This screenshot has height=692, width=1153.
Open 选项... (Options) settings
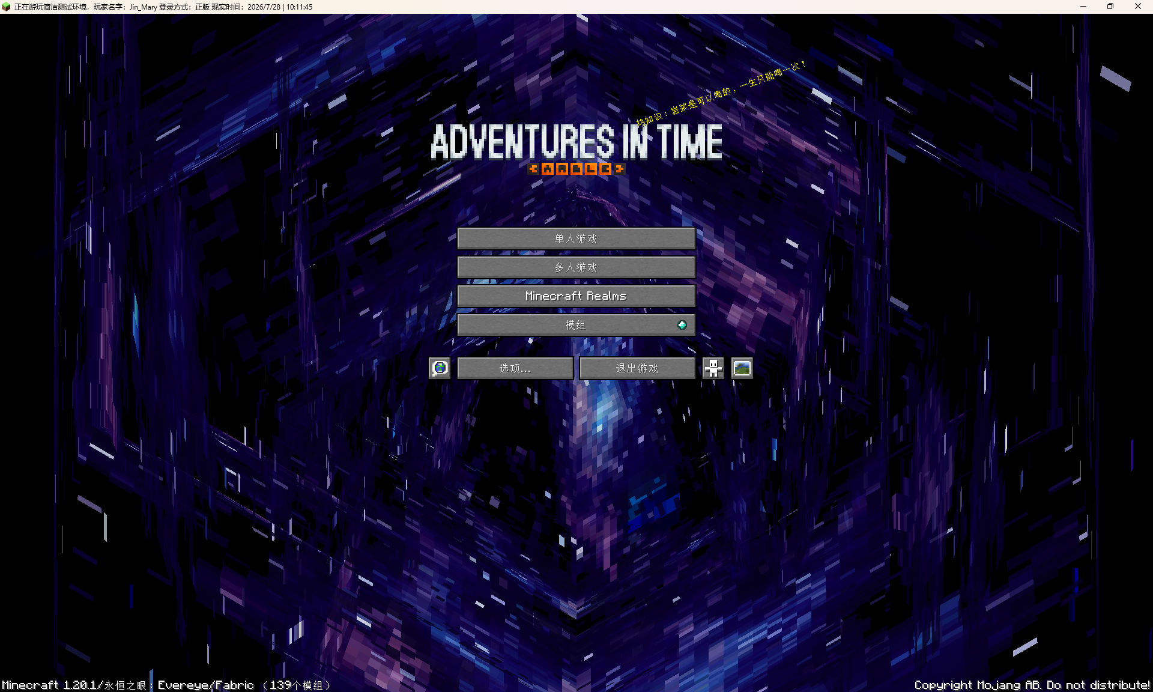tap(515, 368)
